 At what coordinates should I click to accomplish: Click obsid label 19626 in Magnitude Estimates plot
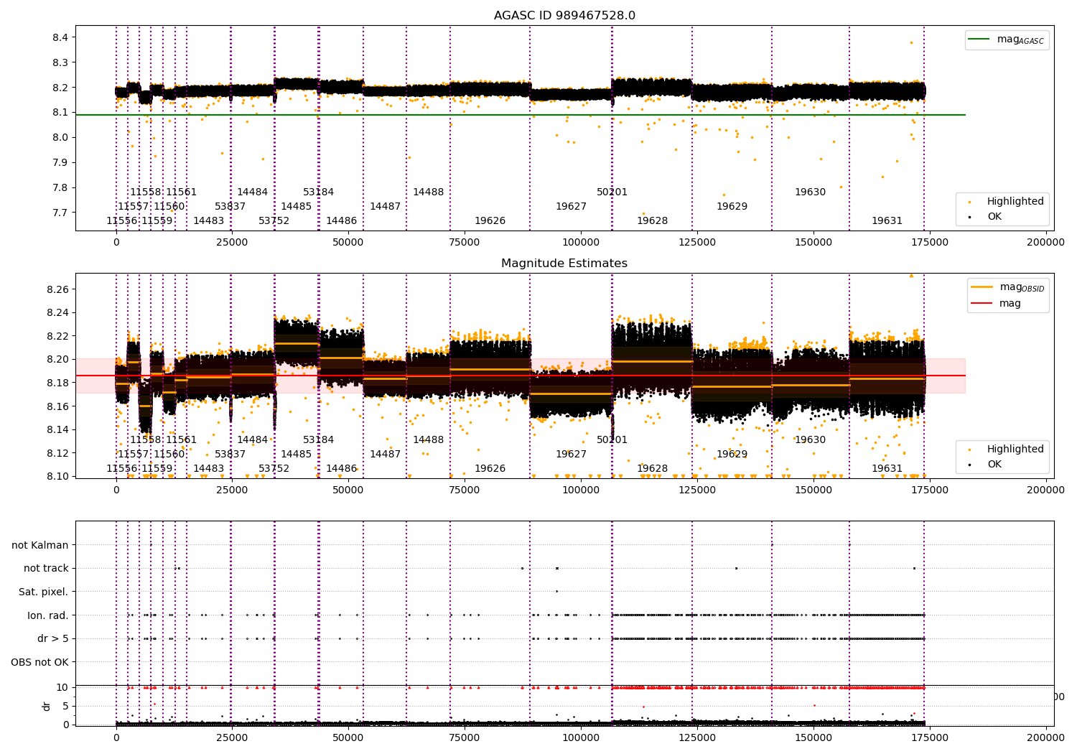click(490, 468)
